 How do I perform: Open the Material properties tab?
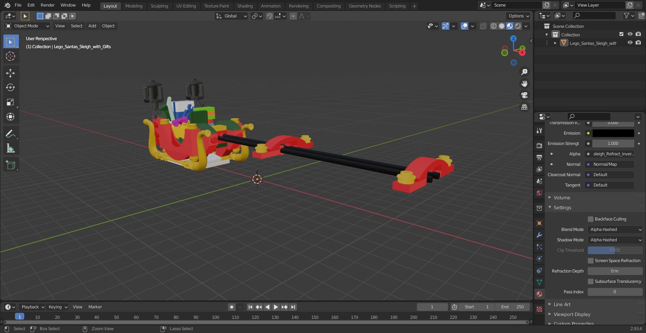click(x=539, y=294)
